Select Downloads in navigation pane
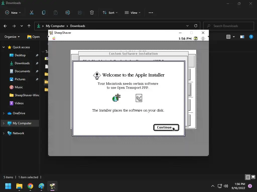Image resolution: width=257 pixels, height=192 pixels. click(x=22, y=63)
